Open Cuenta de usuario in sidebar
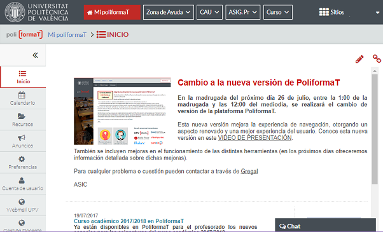The height and width of the screenshot is (232, 383). click(23, 184)
